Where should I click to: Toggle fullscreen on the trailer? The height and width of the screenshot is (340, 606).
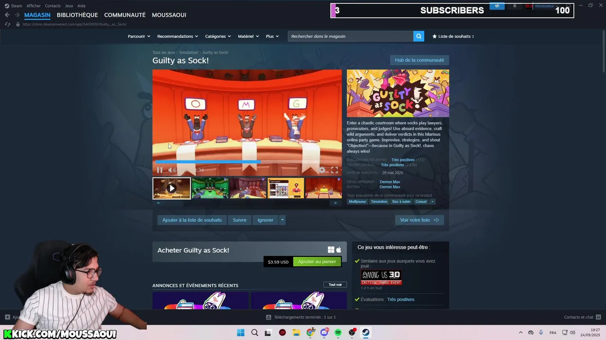[334, 170]
